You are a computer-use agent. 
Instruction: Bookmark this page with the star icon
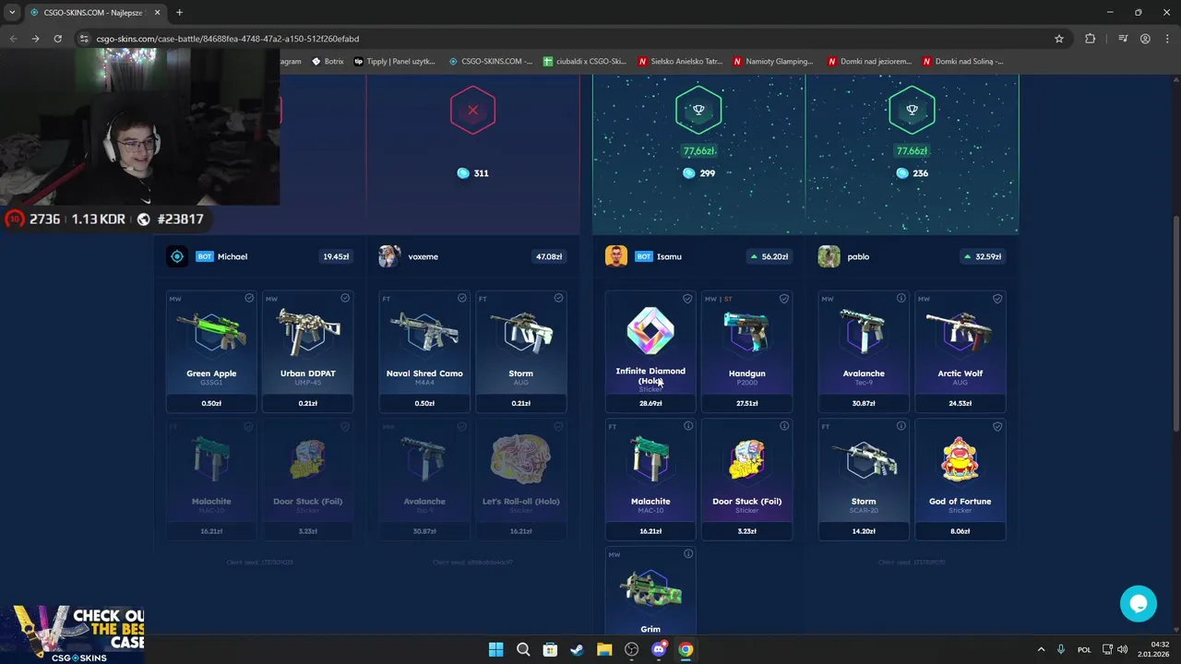point(1059,39)
